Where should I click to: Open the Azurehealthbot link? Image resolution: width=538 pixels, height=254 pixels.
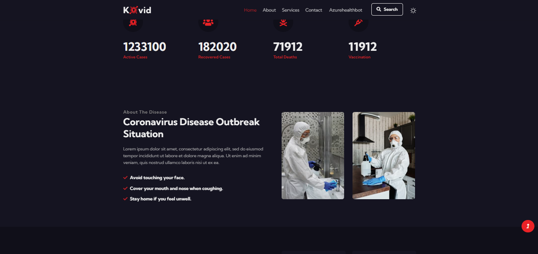pyautogui.click(x=345, y=10)
